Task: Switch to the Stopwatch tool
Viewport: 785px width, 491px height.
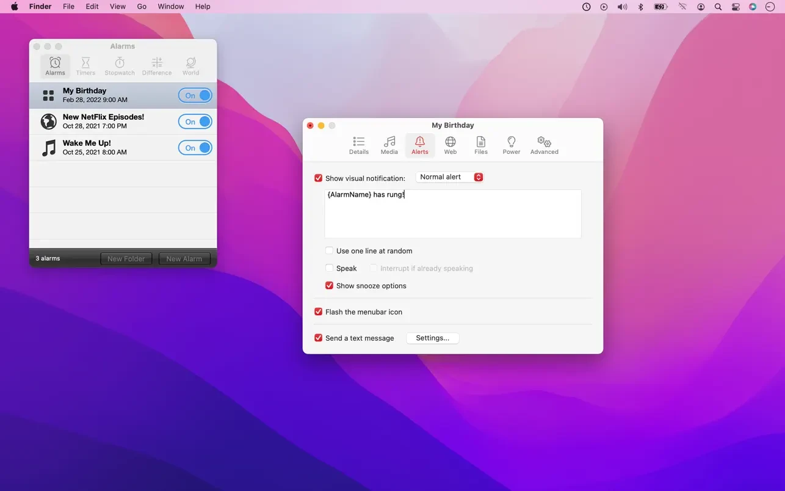Action: 120,66
